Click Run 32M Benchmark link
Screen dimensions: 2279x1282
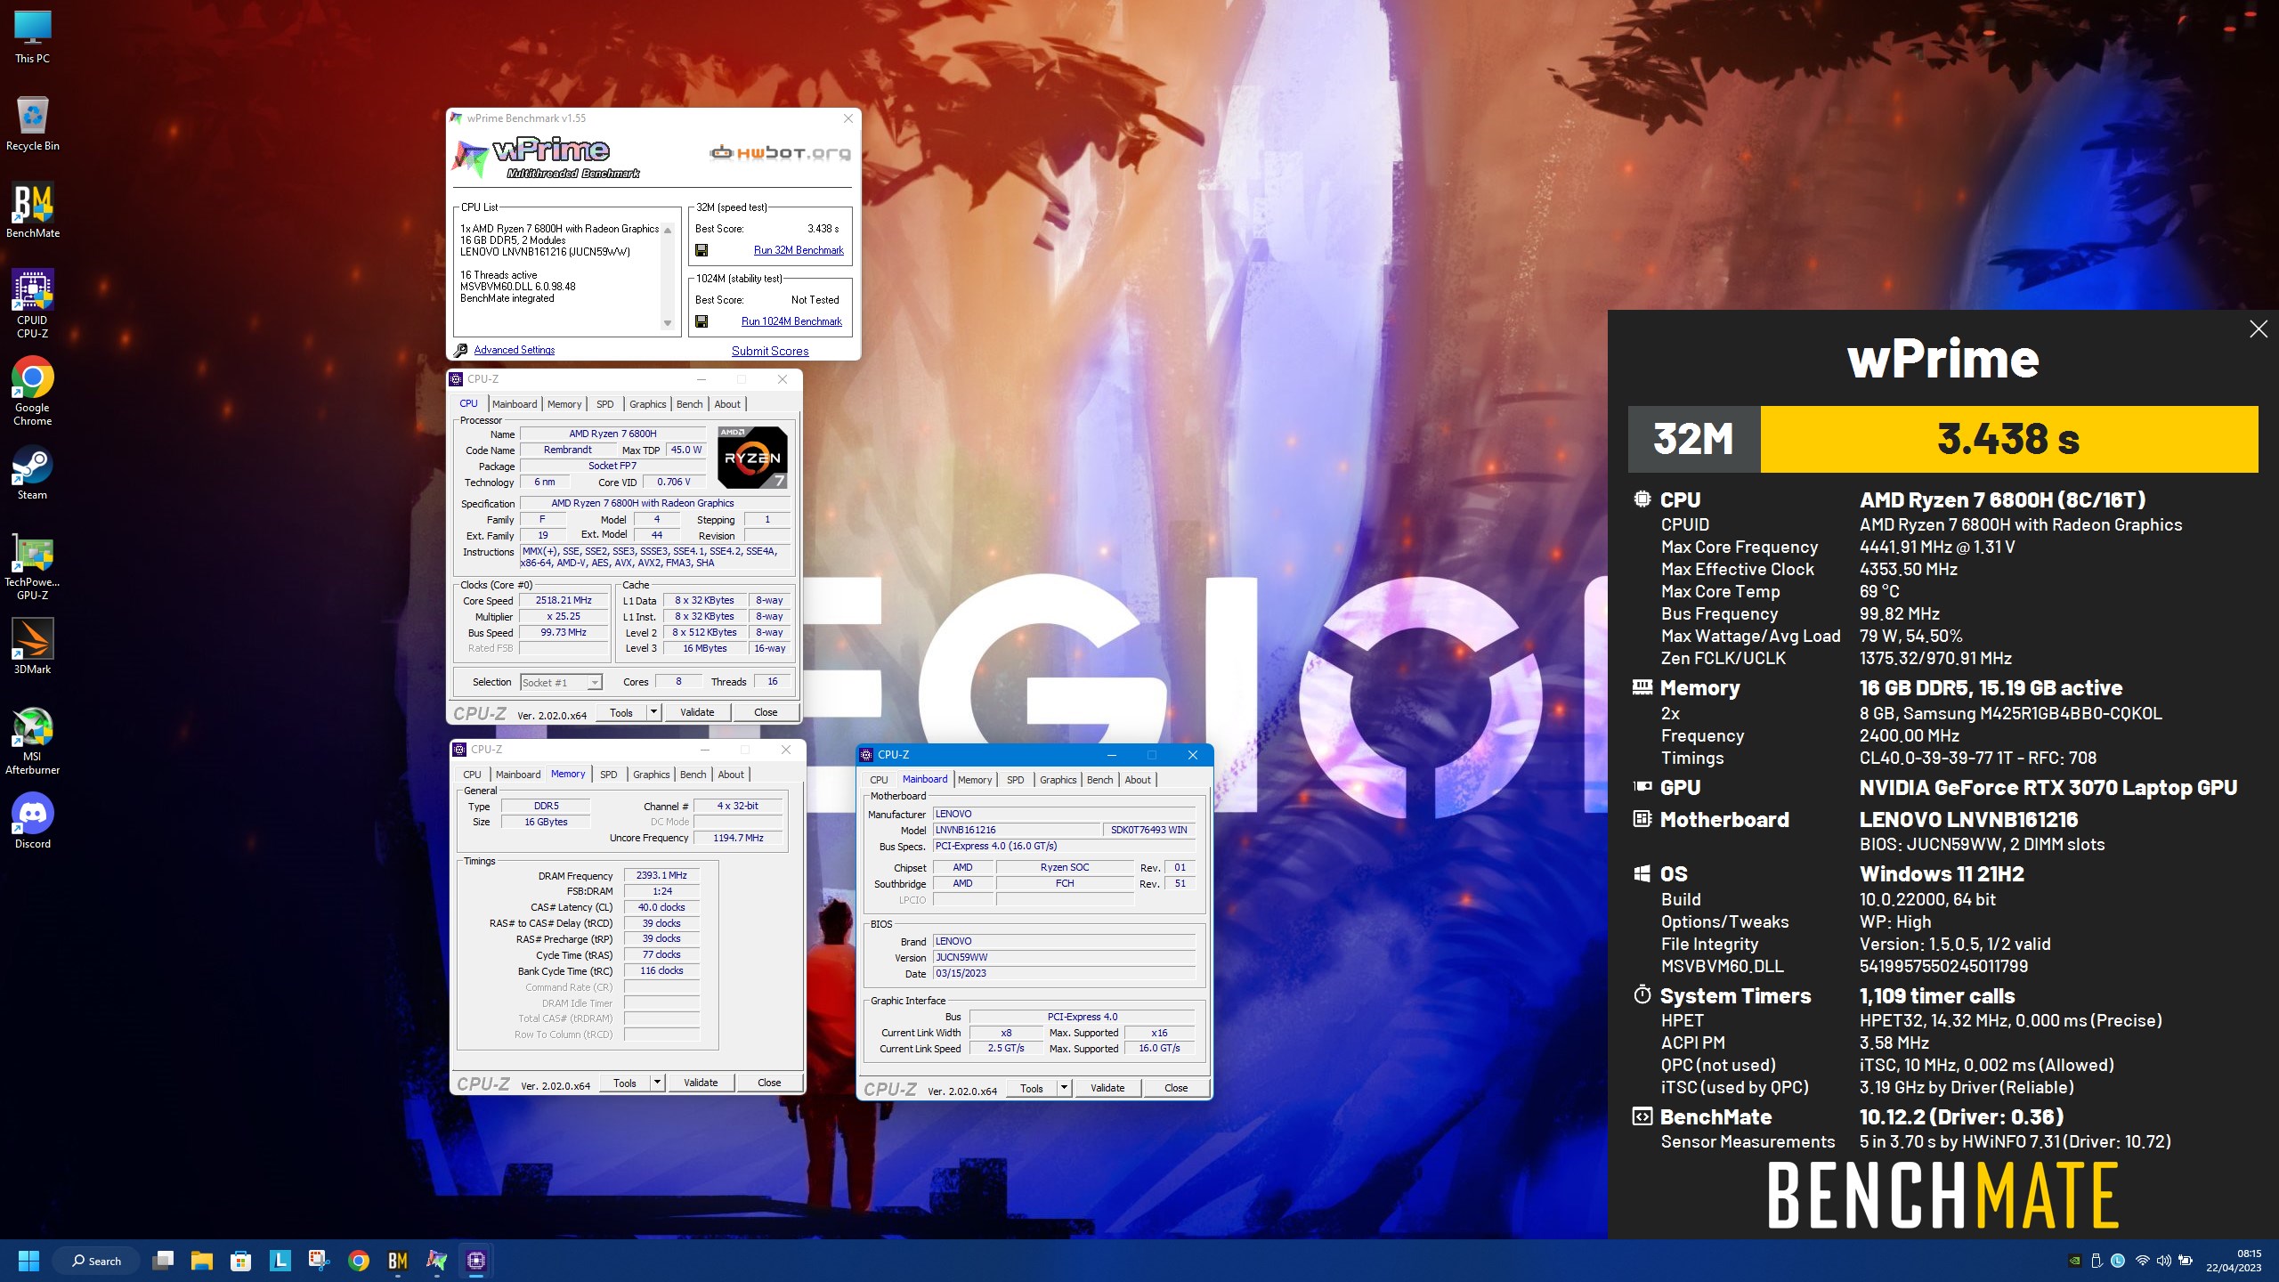(x=799, y=251)
